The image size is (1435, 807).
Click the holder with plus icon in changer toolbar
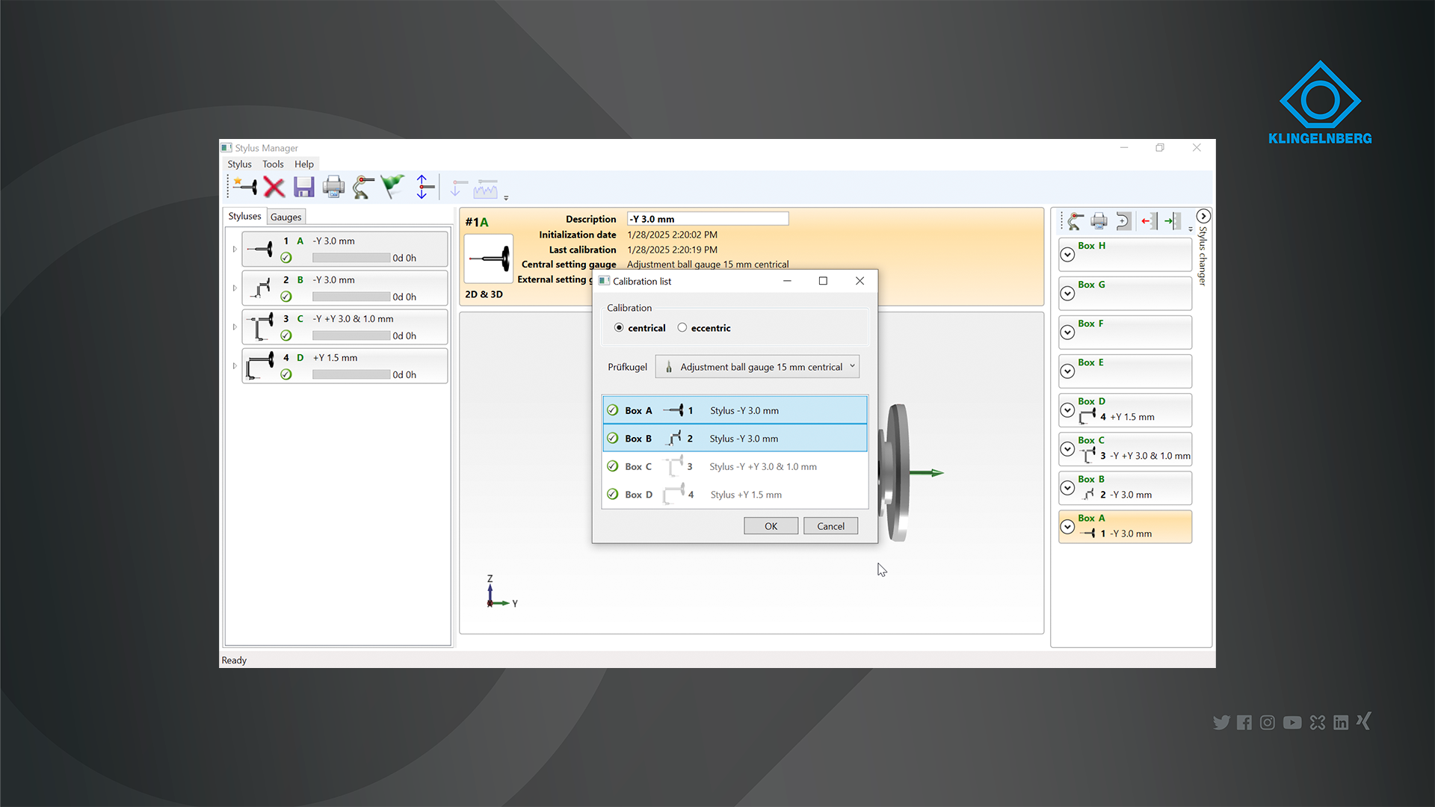pyautogui.click(x=1123, y=221)
